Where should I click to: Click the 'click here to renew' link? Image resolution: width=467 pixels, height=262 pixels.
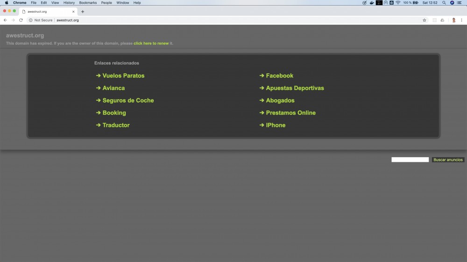(151, 43)
